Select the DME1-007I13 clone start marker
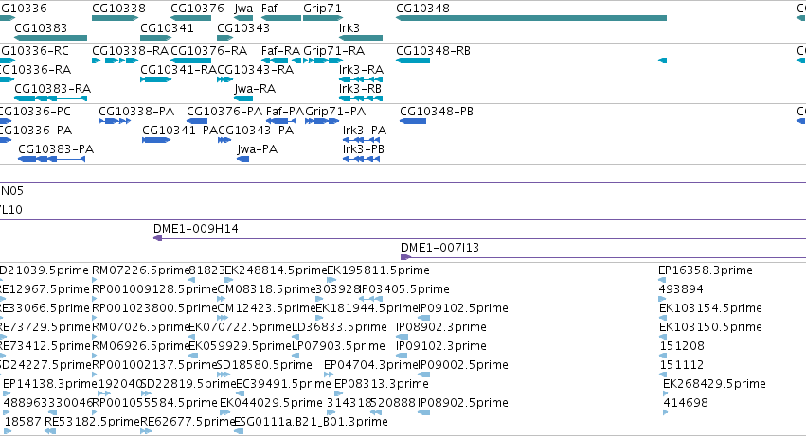Image resolution: width=806 pixels, height=436 pixels. (x=405, y=257)
